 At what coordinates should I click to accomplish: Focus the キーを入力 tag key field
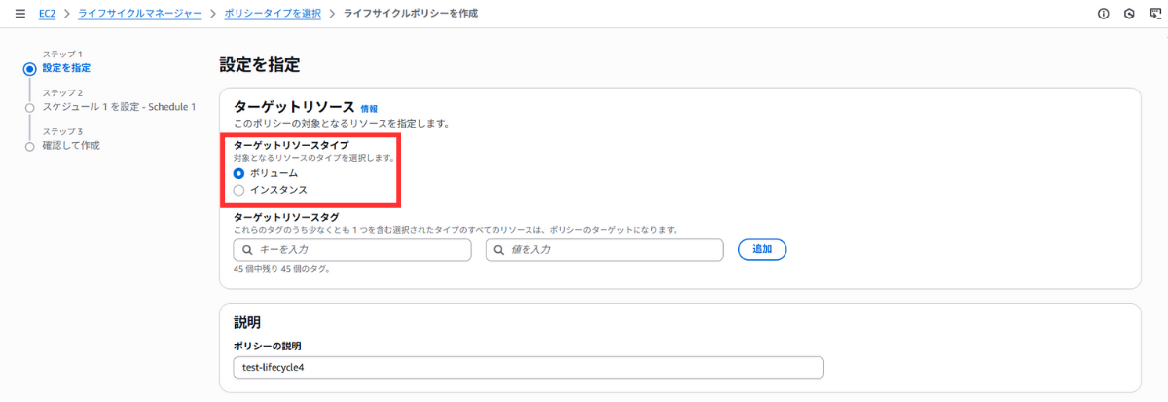352,250
